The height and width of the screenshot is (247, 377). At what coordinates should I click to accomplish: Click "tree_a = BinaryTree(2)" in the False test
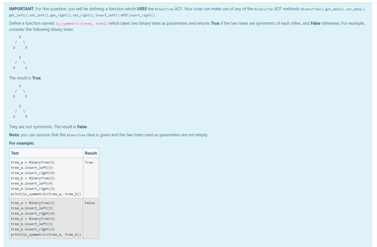coord(33,203)
